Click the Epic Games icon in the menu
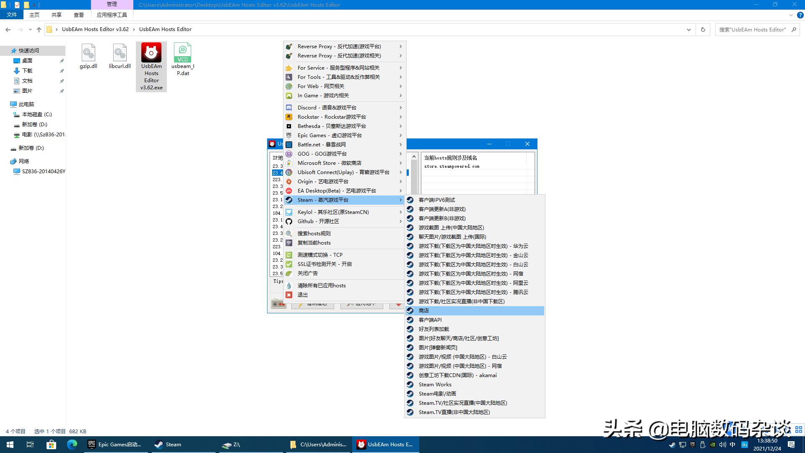This screenshot has width=805, height=453. point(289,135)
